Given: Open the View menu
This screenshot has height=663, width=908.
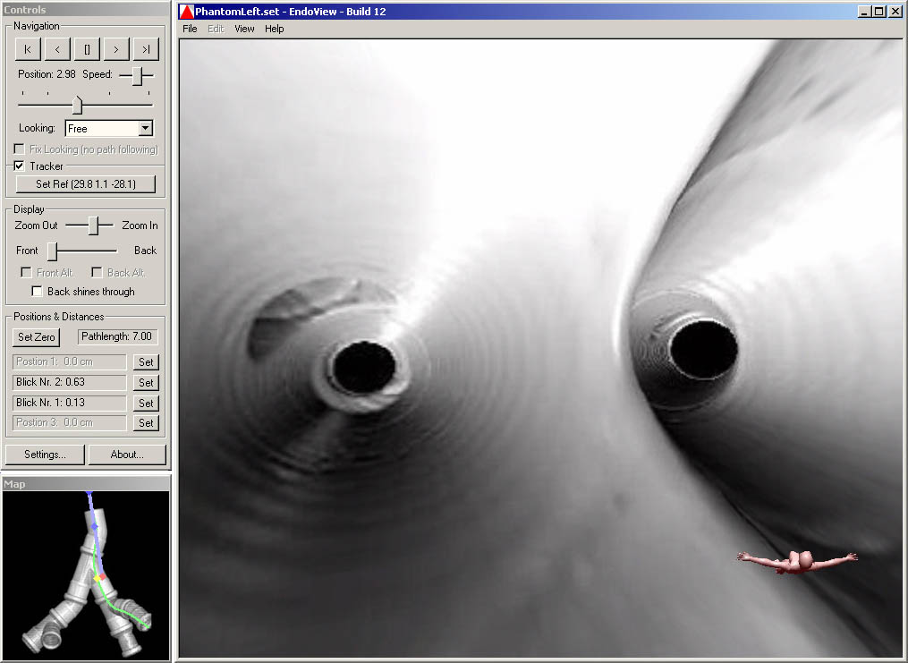Looking at the screenshot, I should pos(244,29).
